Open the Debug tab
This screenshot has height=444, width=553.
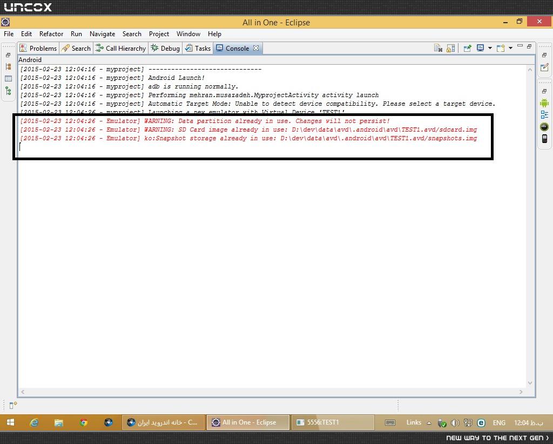pyautogui.click(x=165, y=48)
